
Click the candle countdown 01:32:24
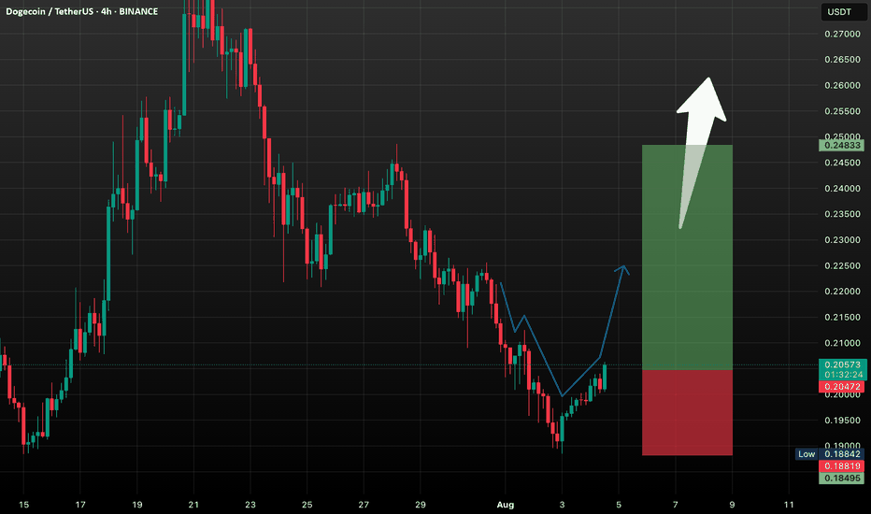[x=842, y=375]
